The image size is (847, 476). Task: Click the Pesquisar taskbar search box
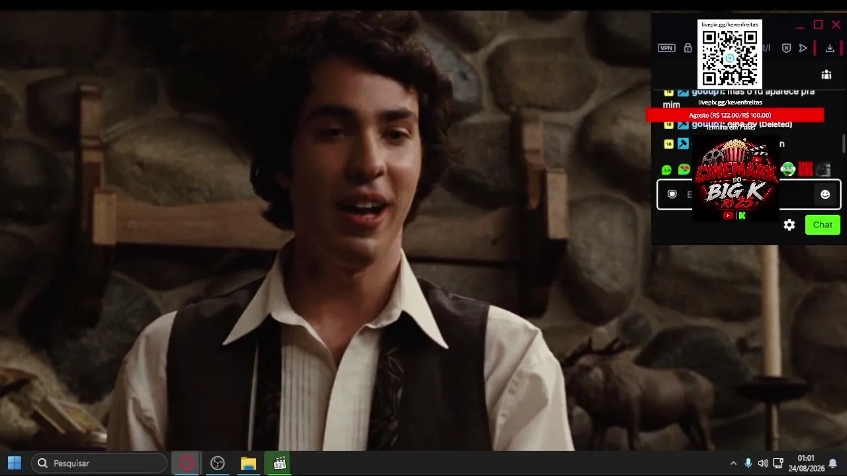pyautogui.click(x=99, y=463)
